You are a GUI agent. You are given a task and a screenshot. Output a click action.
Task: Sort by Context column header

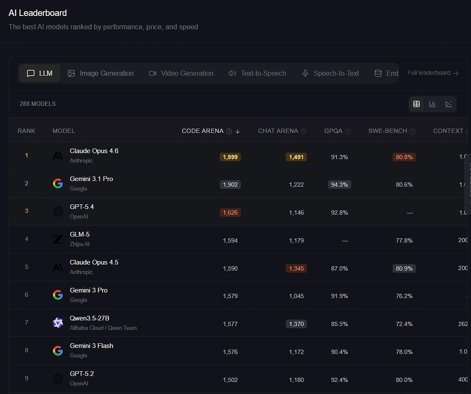pyautogui.click(x=448, y=131)
